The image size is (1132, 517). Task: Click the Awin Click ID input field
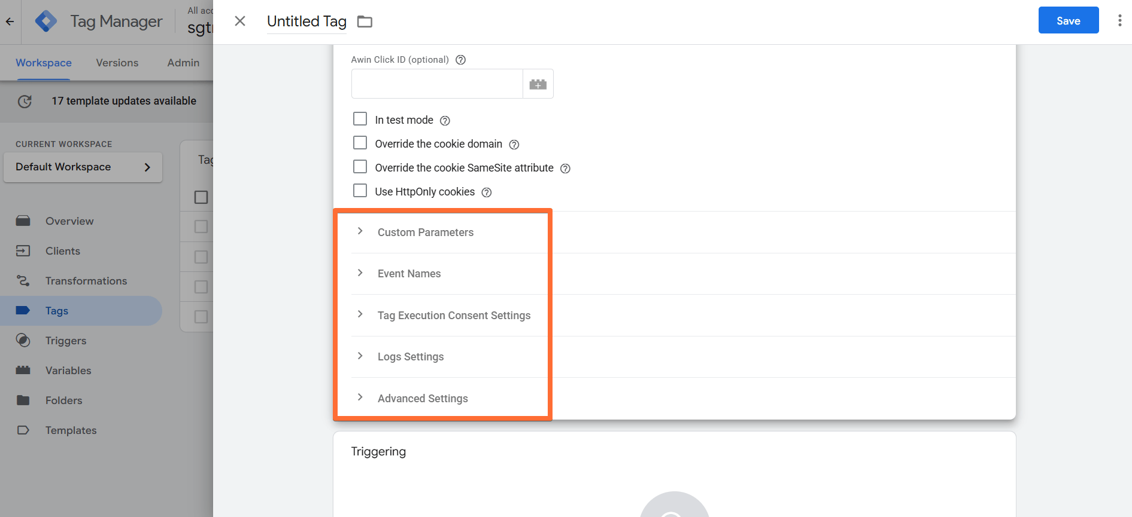[x=437, y=84]
